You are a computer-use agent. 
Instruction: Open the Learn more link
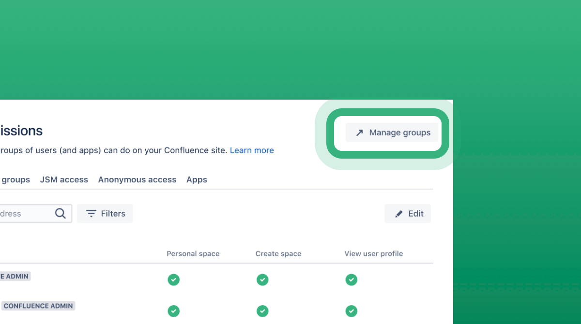(x=252, y=150)
